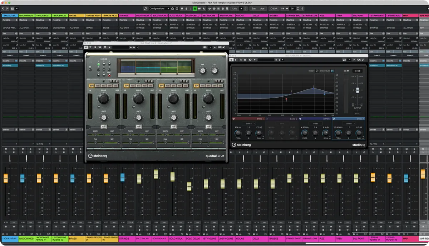Click the Band 3 FREQ knob
The image size is (429, 246).
(305, 133)
